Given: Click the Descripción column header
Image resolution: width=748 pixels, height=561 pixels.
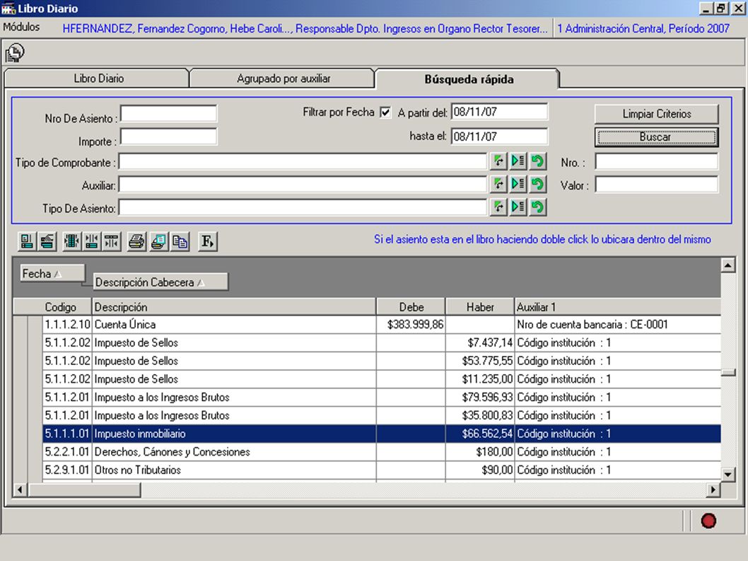Looking at the screenshot, I should [234, 307].
